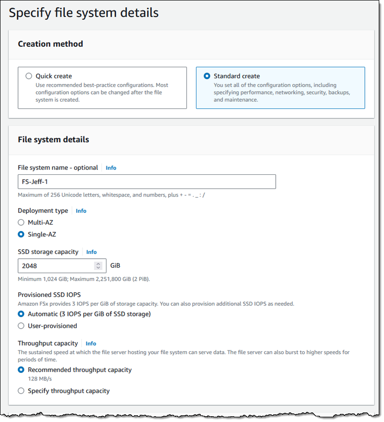The width and height of the screenshot is (384, 422).
Task: Select User-provisioned SSD IOPS option
Action: (x=21, y=326)
